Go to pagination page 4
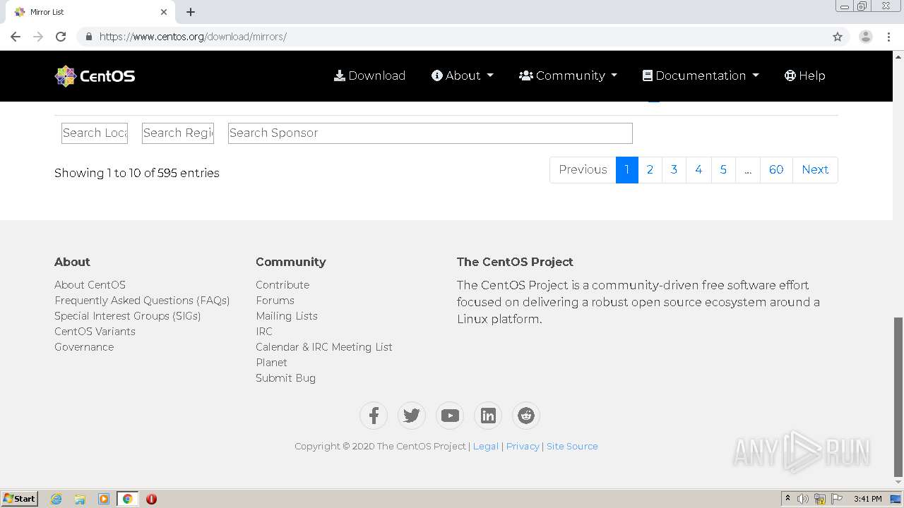 [698, 169]
